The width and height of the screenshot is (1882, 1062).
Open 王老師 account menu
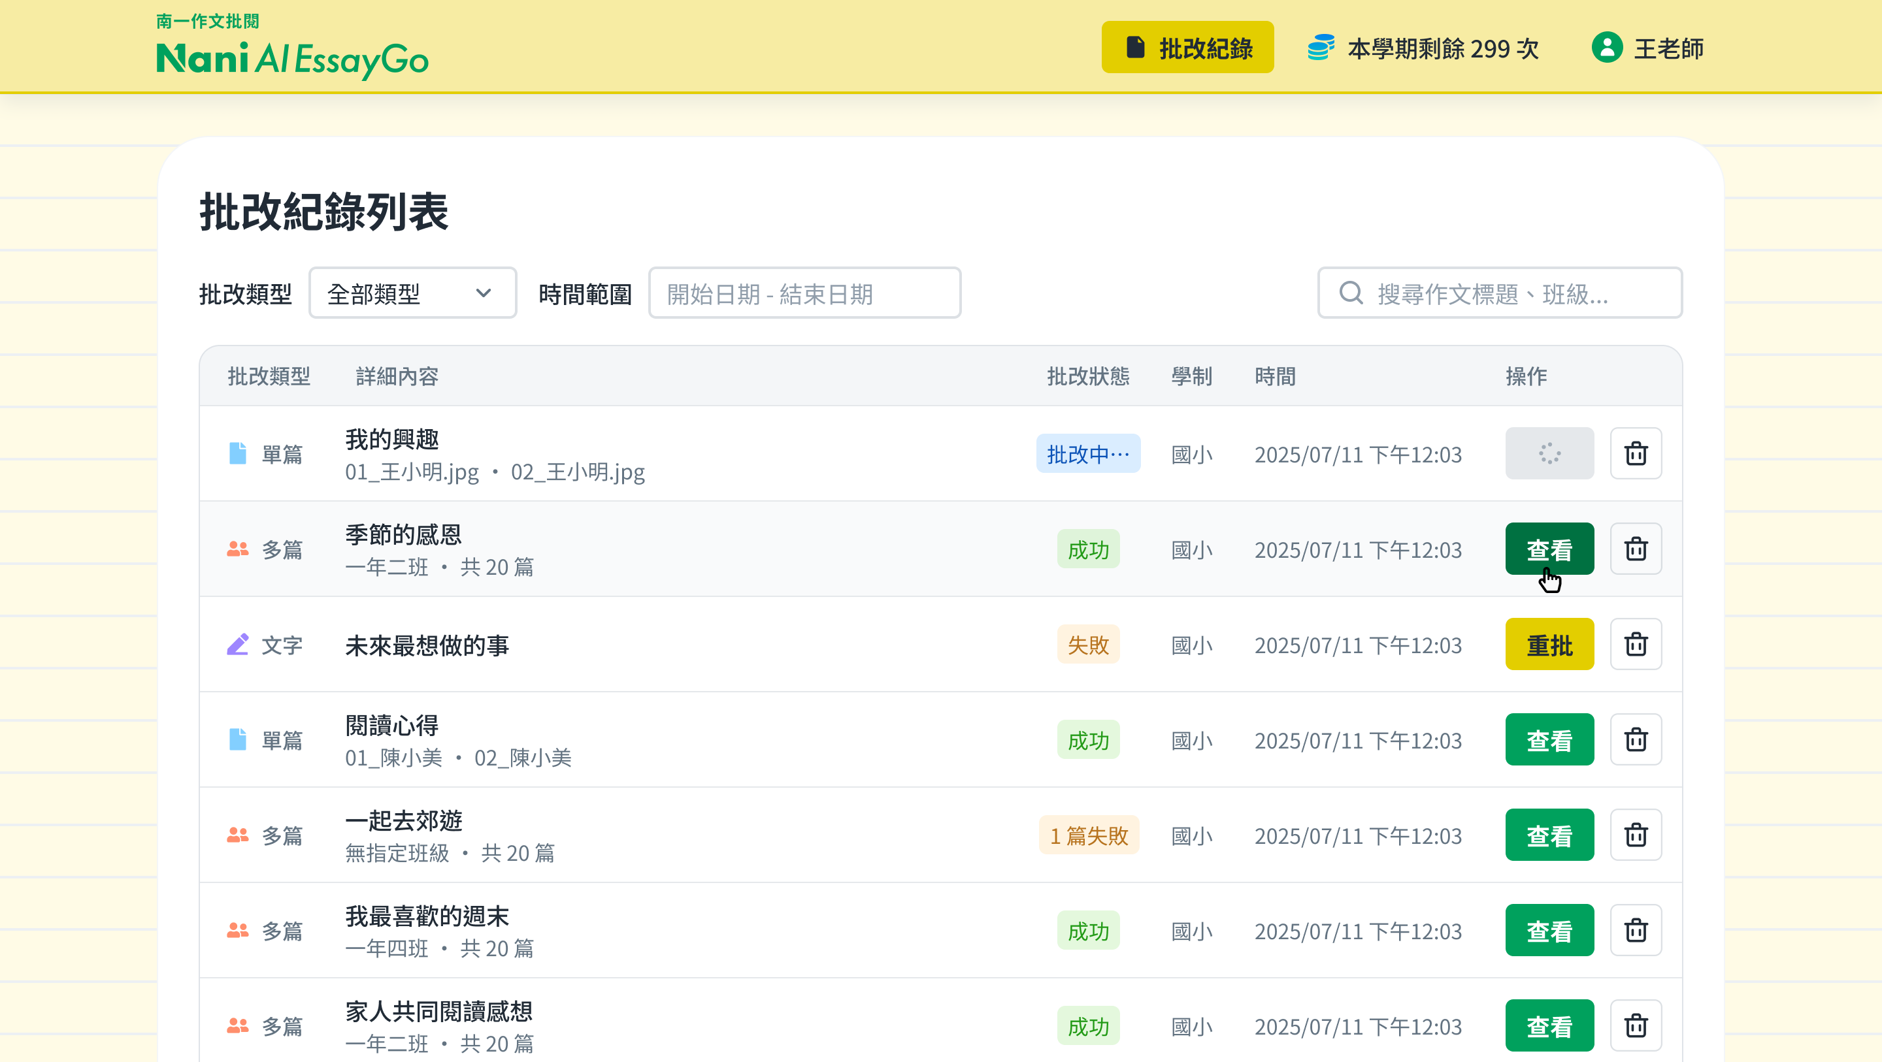[x=1647, y=48]
